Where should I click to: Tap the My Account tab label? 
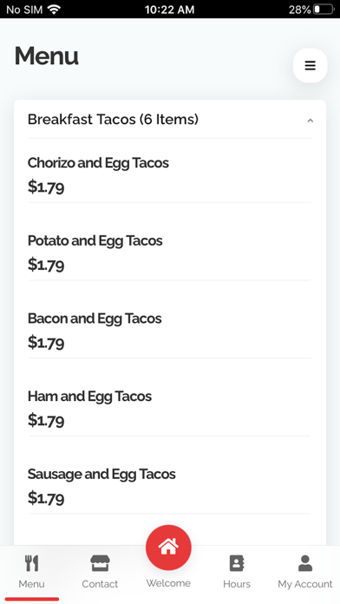[x=305, y=584]
